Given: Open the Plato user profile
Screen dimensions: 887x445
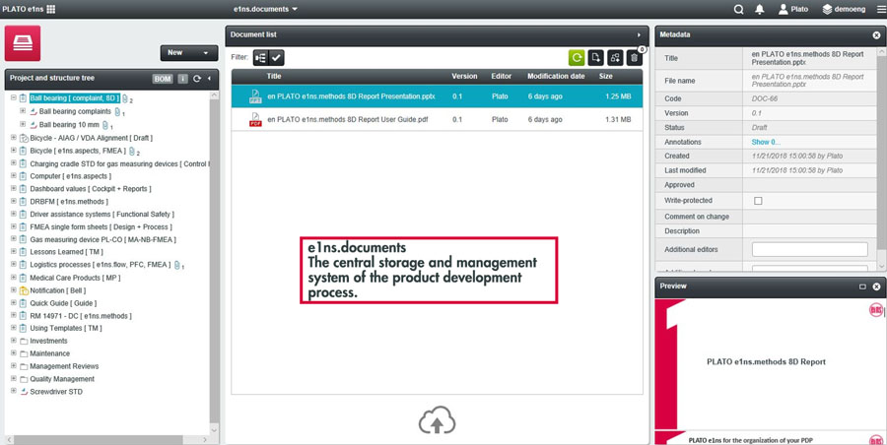Looking at the screenshot, I should (793, 9).
